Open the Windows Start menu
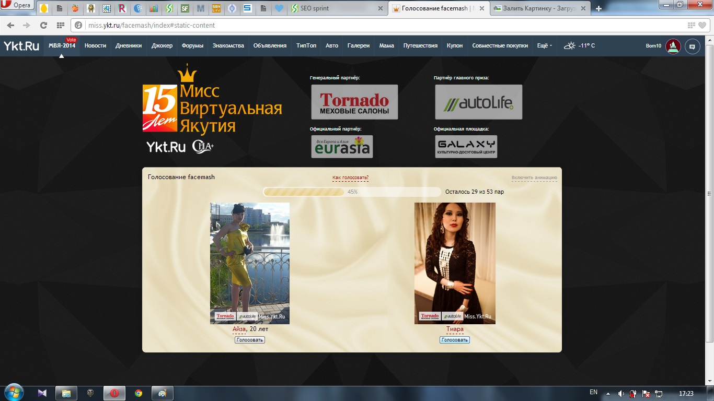Viewport: 714px width, 401px height. pyautogui.click(x=14, y=393)
